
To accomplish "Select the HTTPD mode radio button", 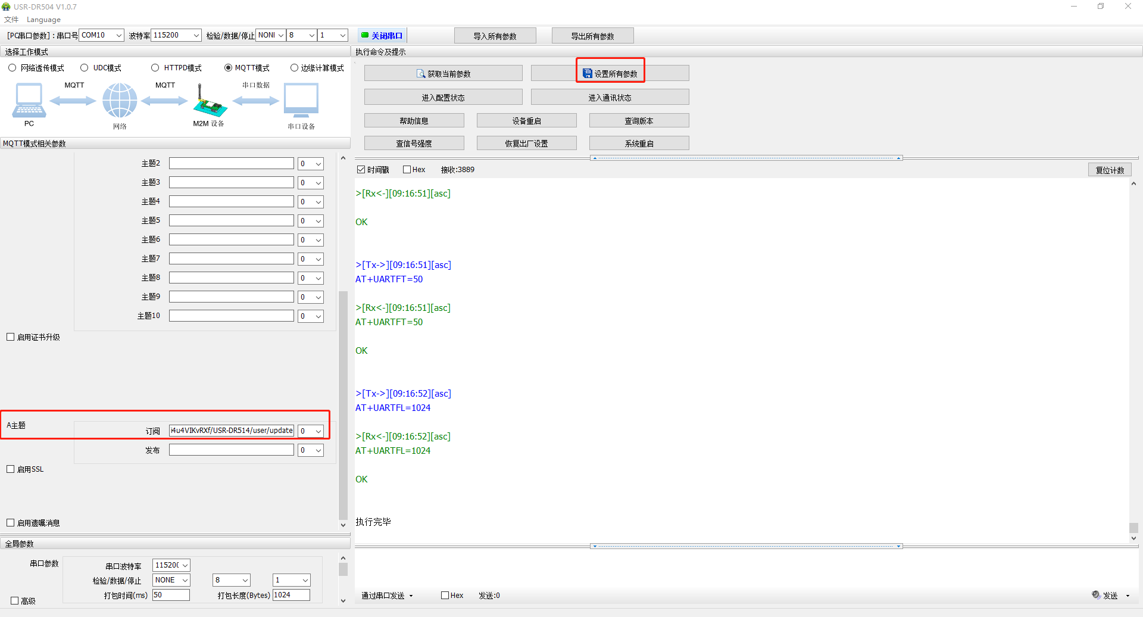I will point(155,68).
